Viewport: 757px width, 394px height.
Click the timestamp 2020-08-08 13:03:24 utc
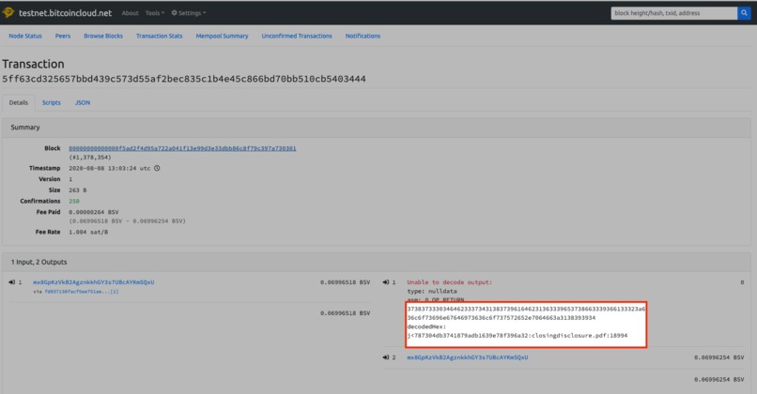(x=110, y=168)
